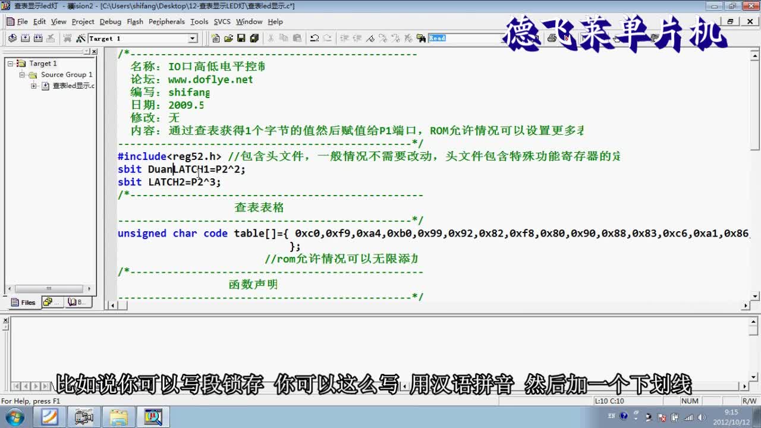Image resolution: width=761 pixels, height=428 pixels.
Task: Select Target 1 root item
Action: (x=43, y=64)
